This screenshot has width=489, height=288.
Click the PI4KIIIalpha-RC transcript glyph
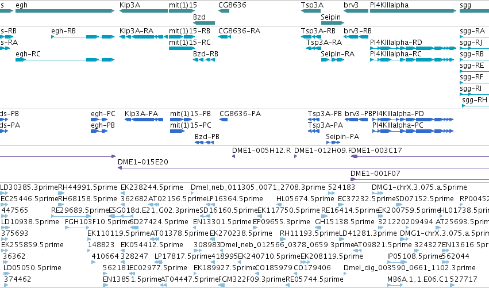[412, 60]
